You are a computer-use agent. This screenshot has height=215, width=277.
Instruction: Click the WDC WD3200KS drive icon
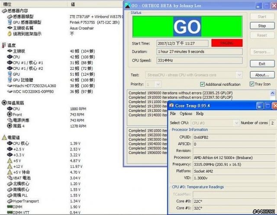10,91
